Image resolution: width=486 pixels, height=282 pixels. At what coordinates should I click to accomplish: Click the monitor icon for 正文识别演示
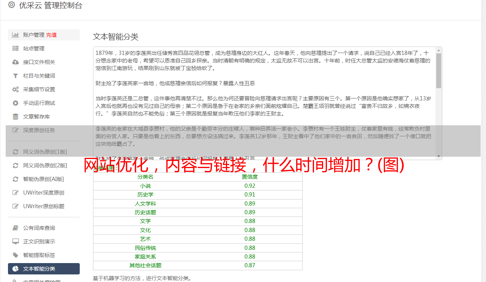click(x=16, y=241)
